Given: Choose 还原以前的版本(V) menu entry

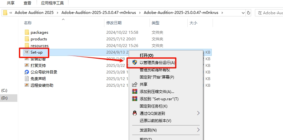Looking at the screenshot, I should [156, 120].
